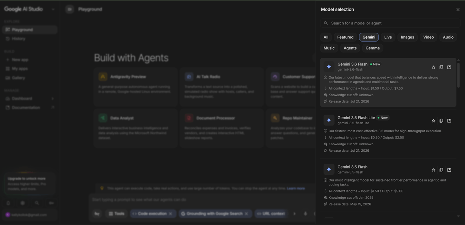Expand the Dashboard sidebar chevron
This screenshot has height=225, width=465.
(53, 99)
